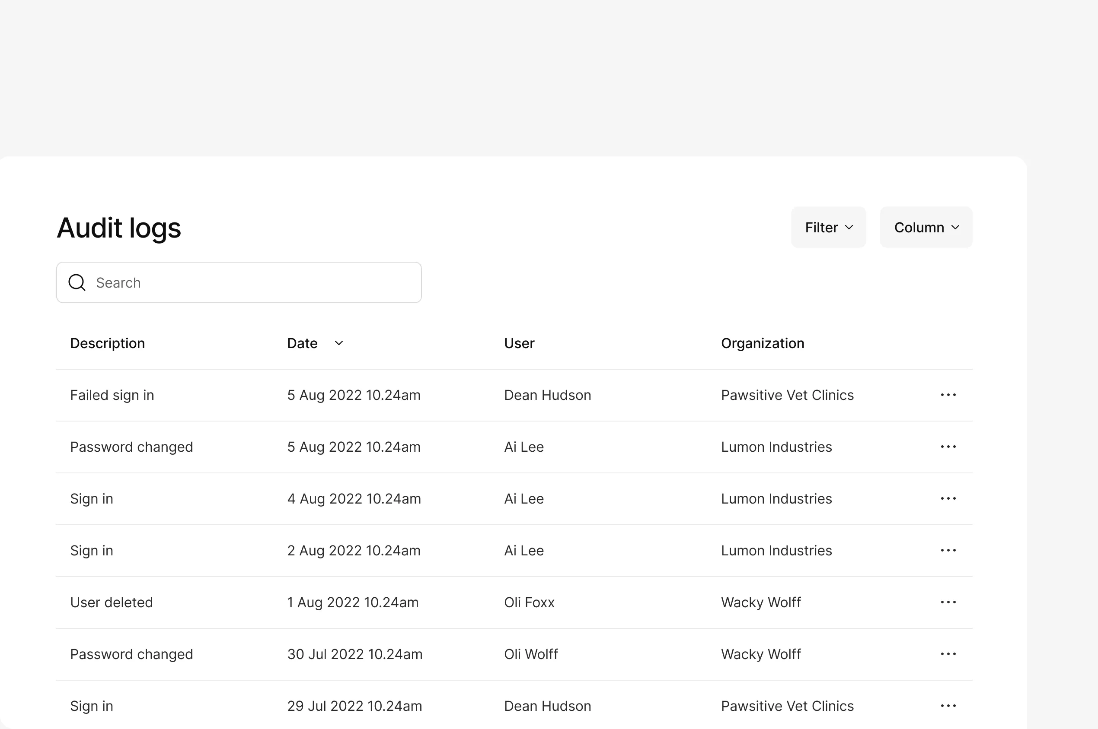This screenshot has height=729, width=1098.
Task: Open the actions menu for Failed sign in entry
Action: pos(949,395)
